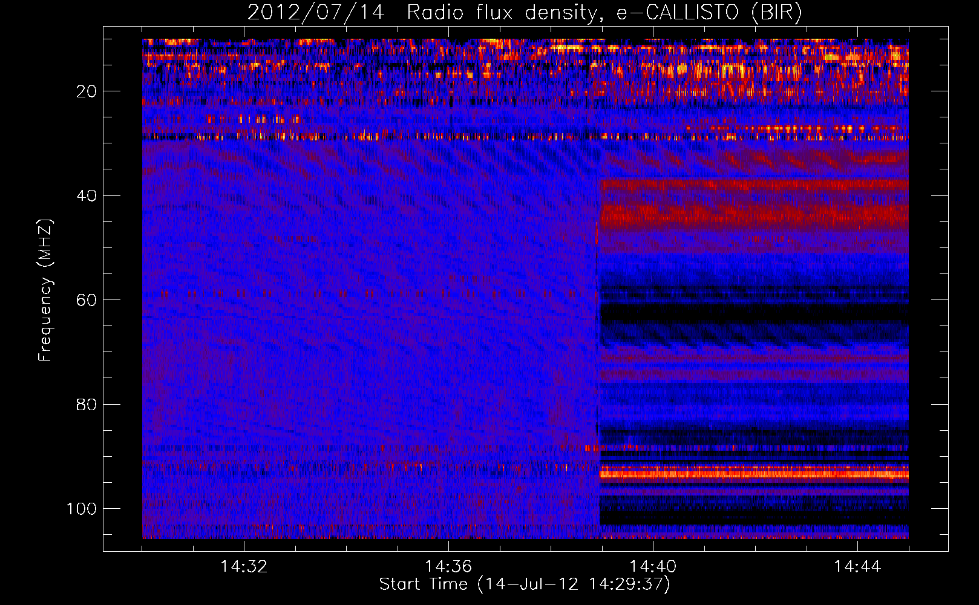The image size is (979, 605).
Task: Click the 20 MHz frequency tick label
Action: pos(87,91)
